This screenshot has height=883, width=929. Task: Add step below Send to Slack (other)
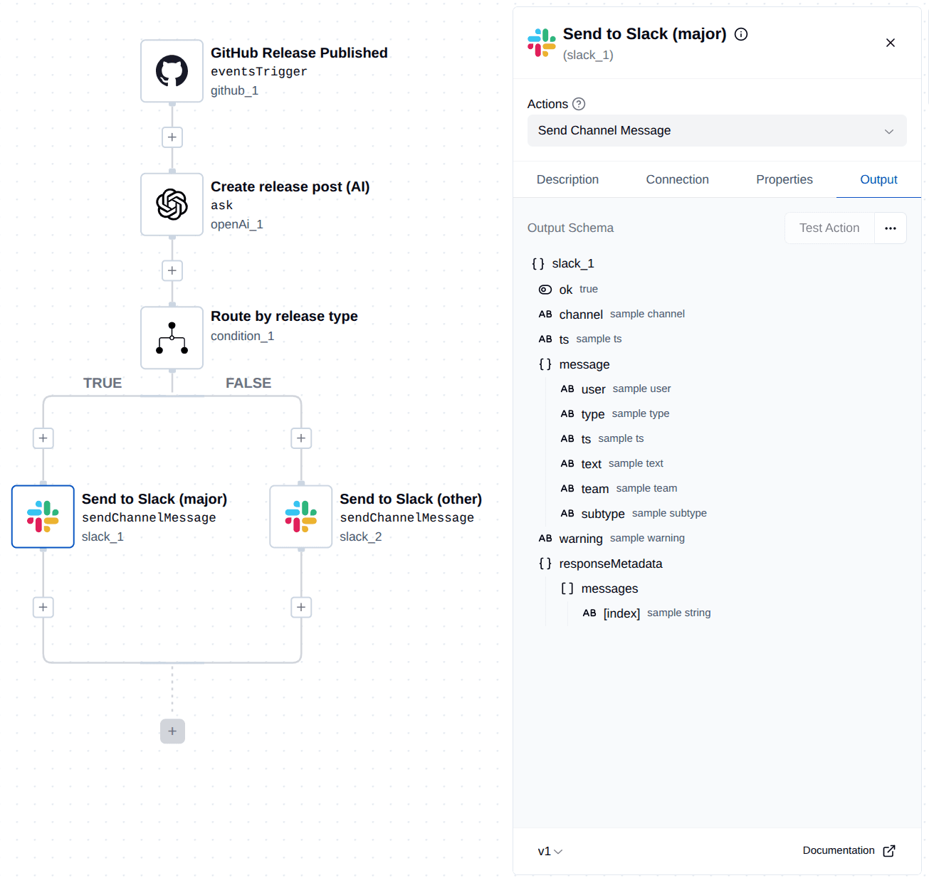[x=301, y=608]
